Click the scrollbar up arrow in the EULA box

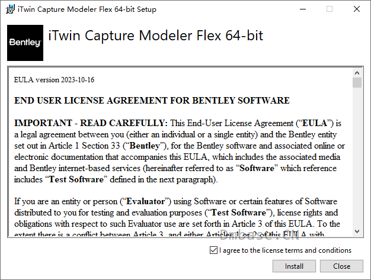[357, 73]
